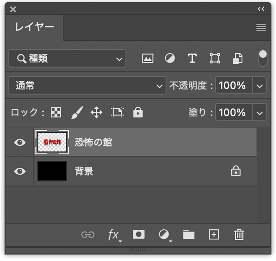Select the レイヤー panel tab
Screen dimensions: 276x261
[x=35, y=27]
